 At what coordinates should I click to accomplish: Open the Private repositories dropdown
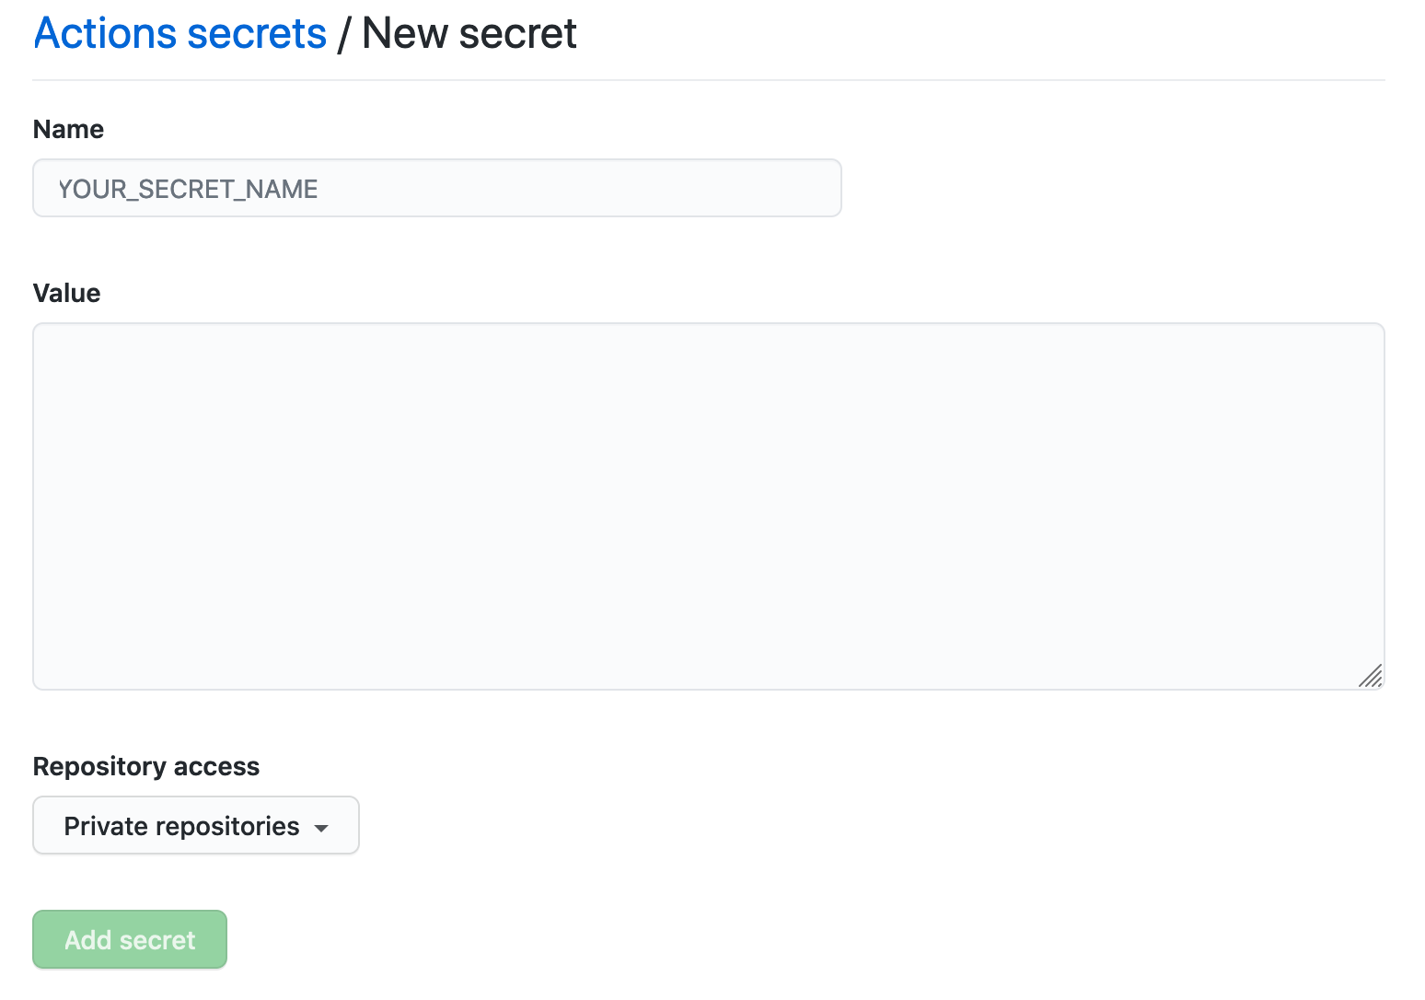(196, 825)
